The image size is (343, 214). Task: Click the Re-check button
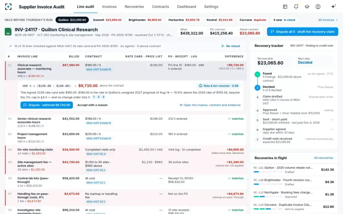tap(231, 46)
